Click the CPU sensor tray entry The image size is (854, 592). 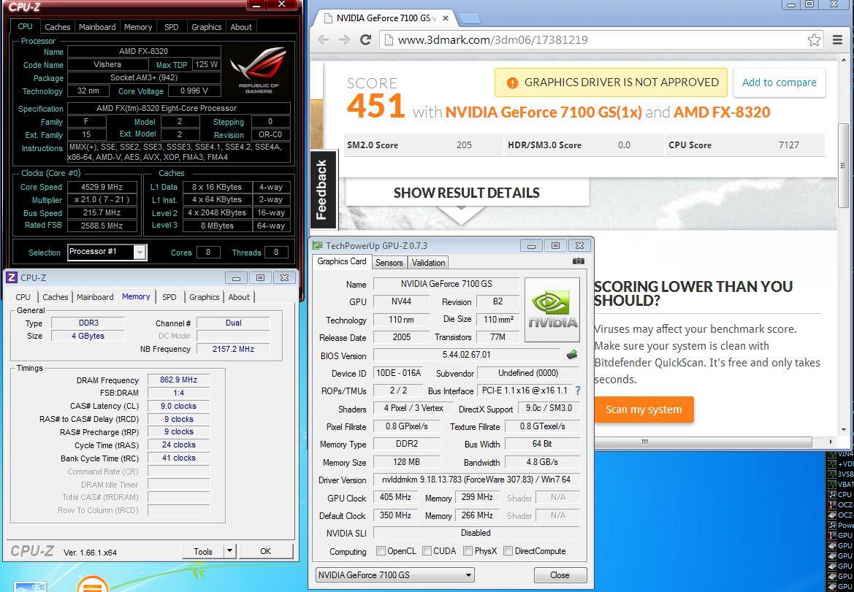point(840,495)
